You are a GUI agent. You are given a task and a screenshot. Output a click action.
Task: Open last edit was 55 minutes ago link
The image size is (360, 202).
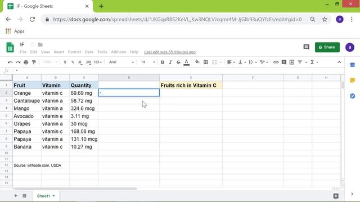[x=170, y=52]
